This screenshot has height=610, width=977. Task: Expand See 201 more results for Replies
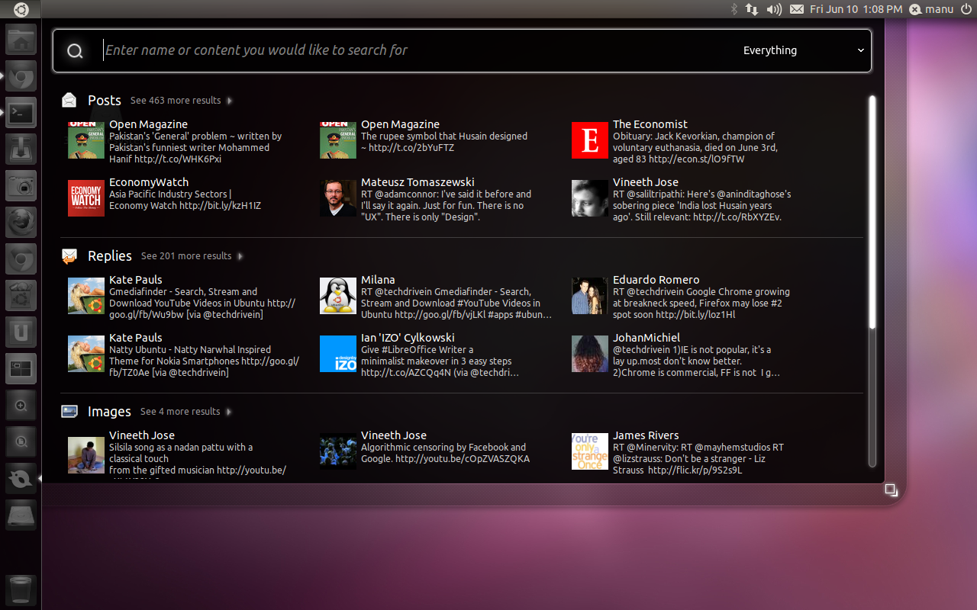tap(192, 256)
